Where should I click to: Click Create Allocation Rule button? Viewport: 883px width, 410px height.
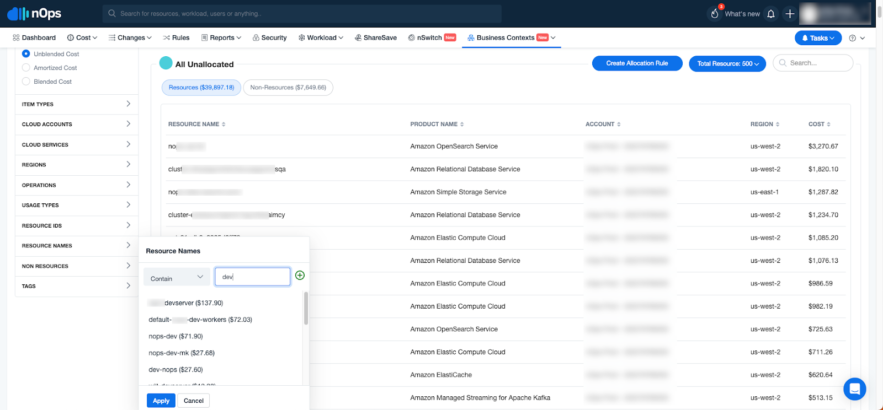tap(637, 63)
